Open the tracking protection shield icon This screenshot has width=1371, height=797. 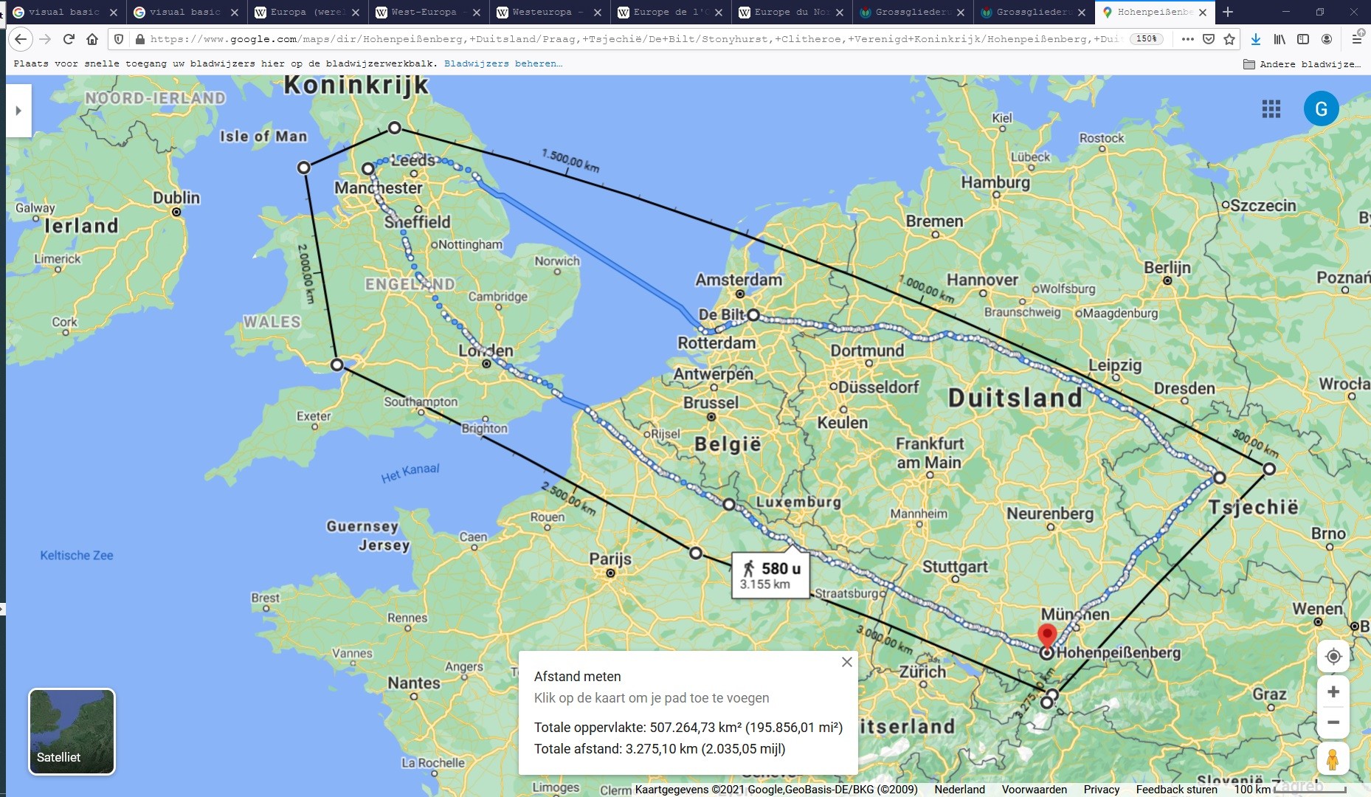[x=120, y=39]
